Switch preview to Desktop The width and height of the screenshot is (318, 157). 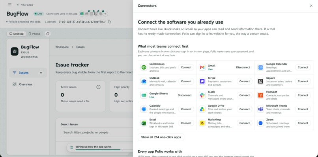17,34
